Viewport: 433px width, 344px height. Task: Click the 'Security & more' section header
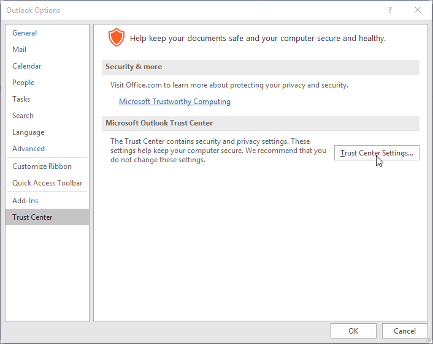261,67
